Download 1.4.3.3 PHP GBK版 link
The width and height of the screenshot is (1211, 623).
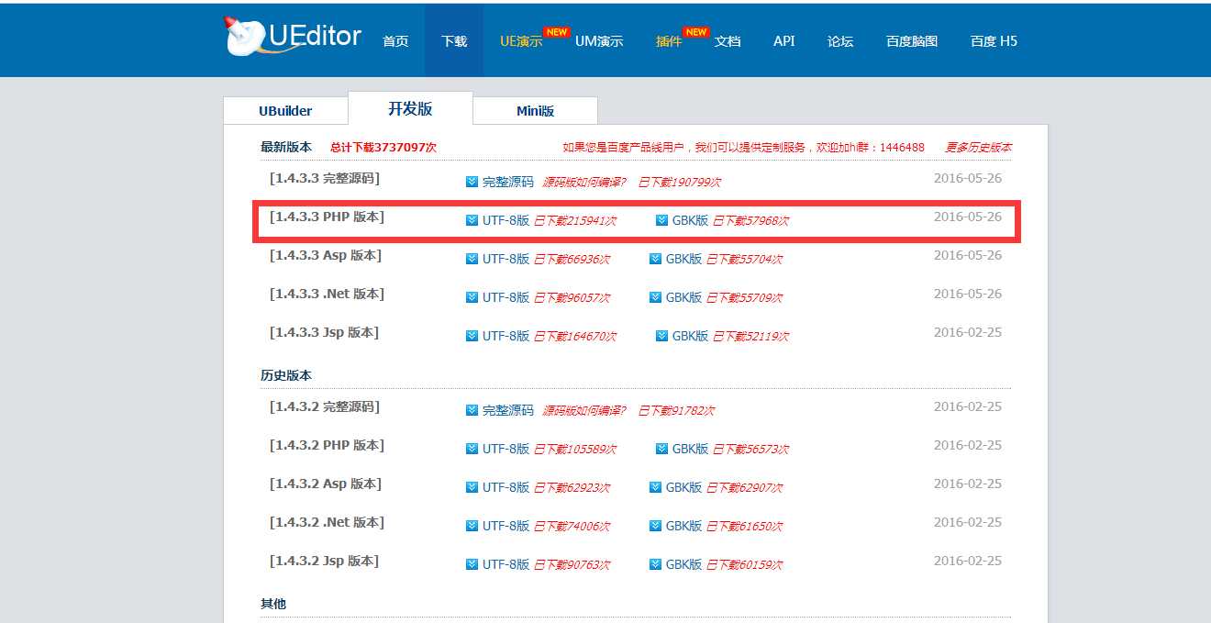pyautogui.click(x=690, y=220)
